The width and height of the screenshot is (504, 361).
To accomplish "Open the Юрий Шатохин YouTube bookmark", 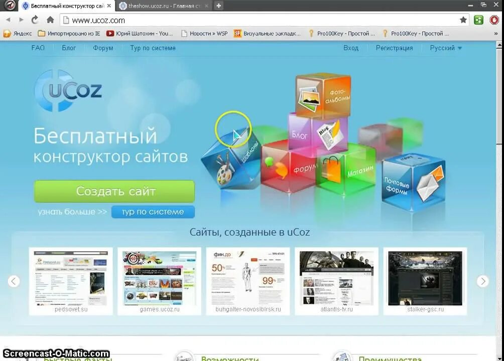I will tap(140, 34).
